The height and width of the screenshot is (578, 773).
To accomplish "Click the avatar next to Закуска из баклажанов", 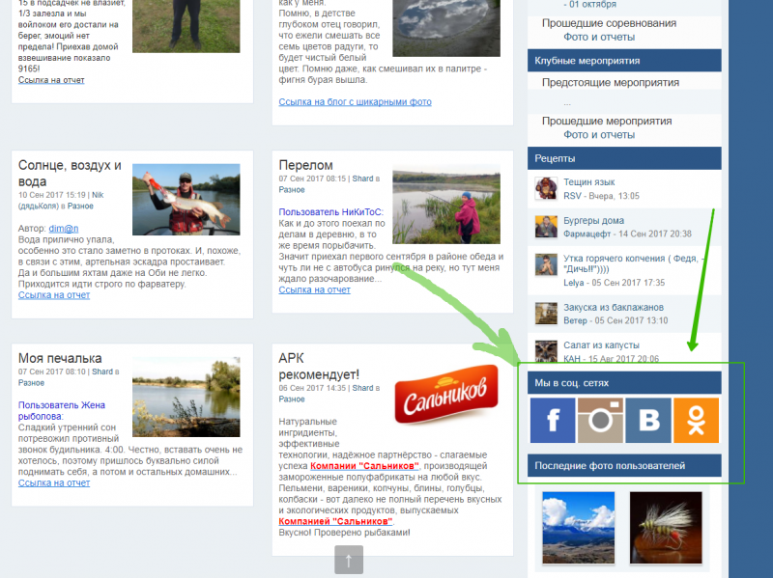I will [546, 314].
